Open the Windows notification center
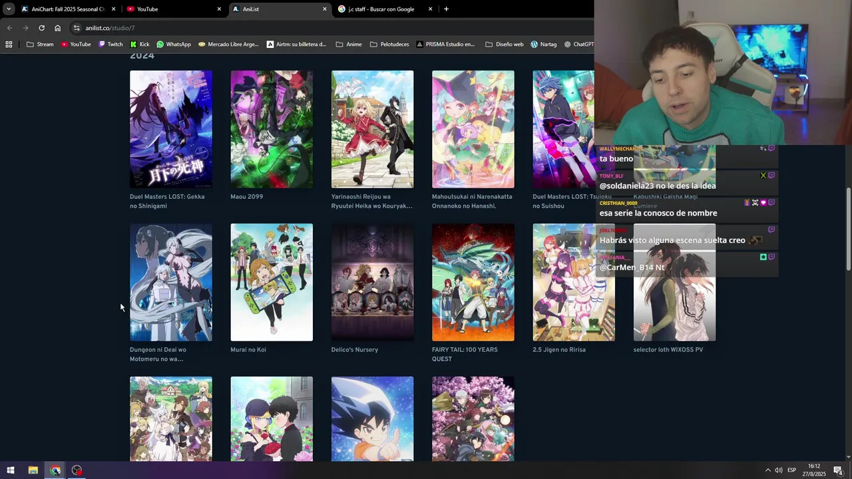Image resolution: width=852 pixels, height=479 pixels. click(838, 470)
